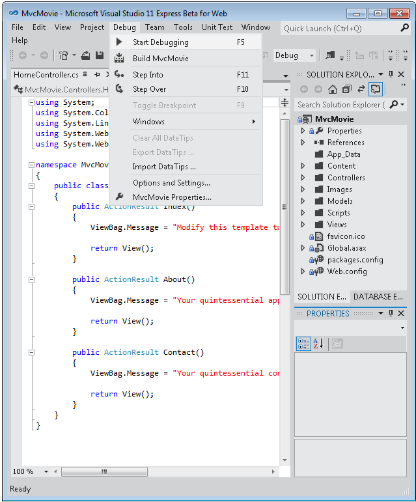Click the editor split window handle icon

(284, 103)
